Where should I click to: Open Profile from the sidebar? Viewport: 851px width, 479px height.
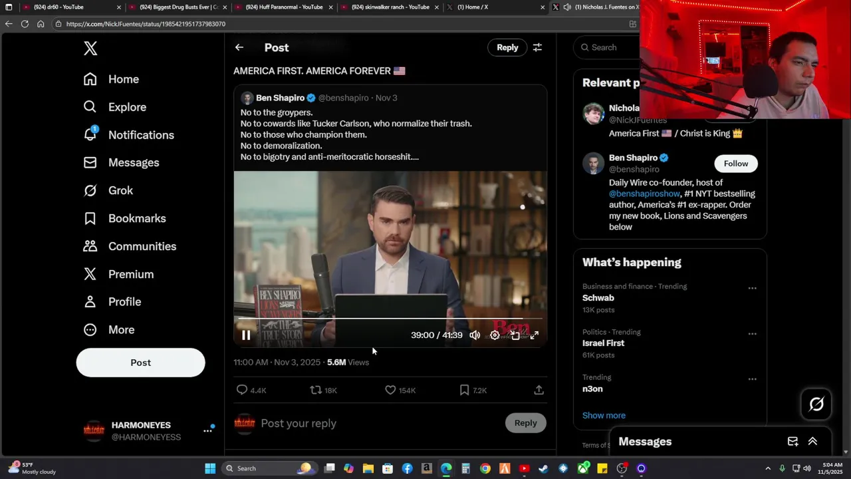(x=112, y=301)
